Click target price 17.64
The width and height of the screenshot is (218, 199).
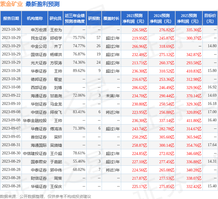[x=212, y=145]
